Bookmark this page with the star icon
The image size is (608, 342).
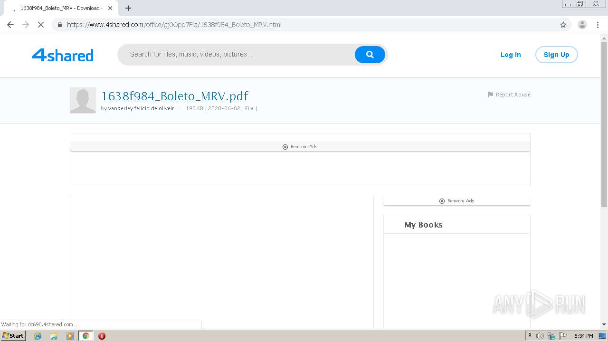pos(563,25)
